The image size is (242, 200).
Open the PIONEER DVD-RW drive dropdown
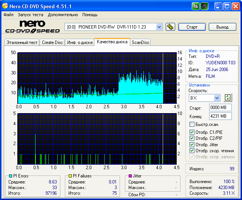(159, 27)
